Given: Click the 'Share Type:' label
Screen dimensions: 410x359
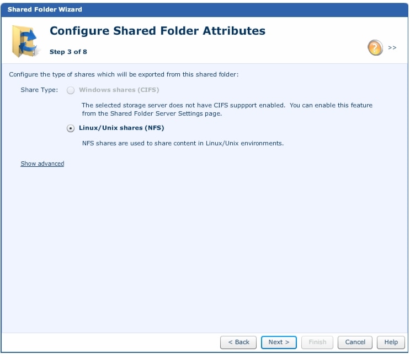Looking at the screenshot, I should (x=39, y=90).
